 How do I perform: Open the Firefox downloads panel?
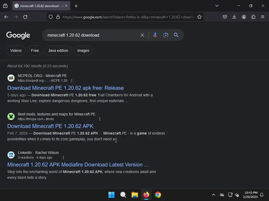234,17
